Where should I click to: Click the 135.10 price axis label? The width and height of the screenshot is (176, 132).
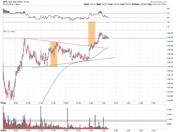point(170,79)
